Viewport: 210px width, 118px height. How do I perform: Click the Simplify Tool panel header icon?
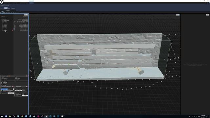[27, 87]
